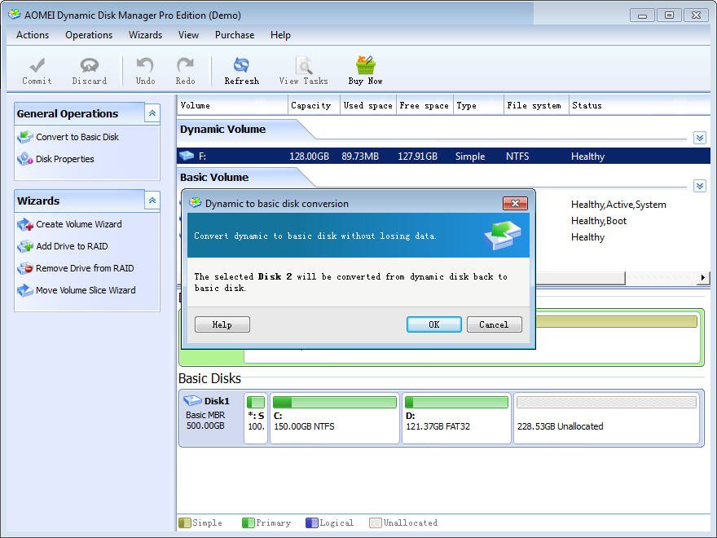The height and width of the screenshot is (538, 717).
Task: Click the Disk1 drive icon
Action: click(192, 401)
